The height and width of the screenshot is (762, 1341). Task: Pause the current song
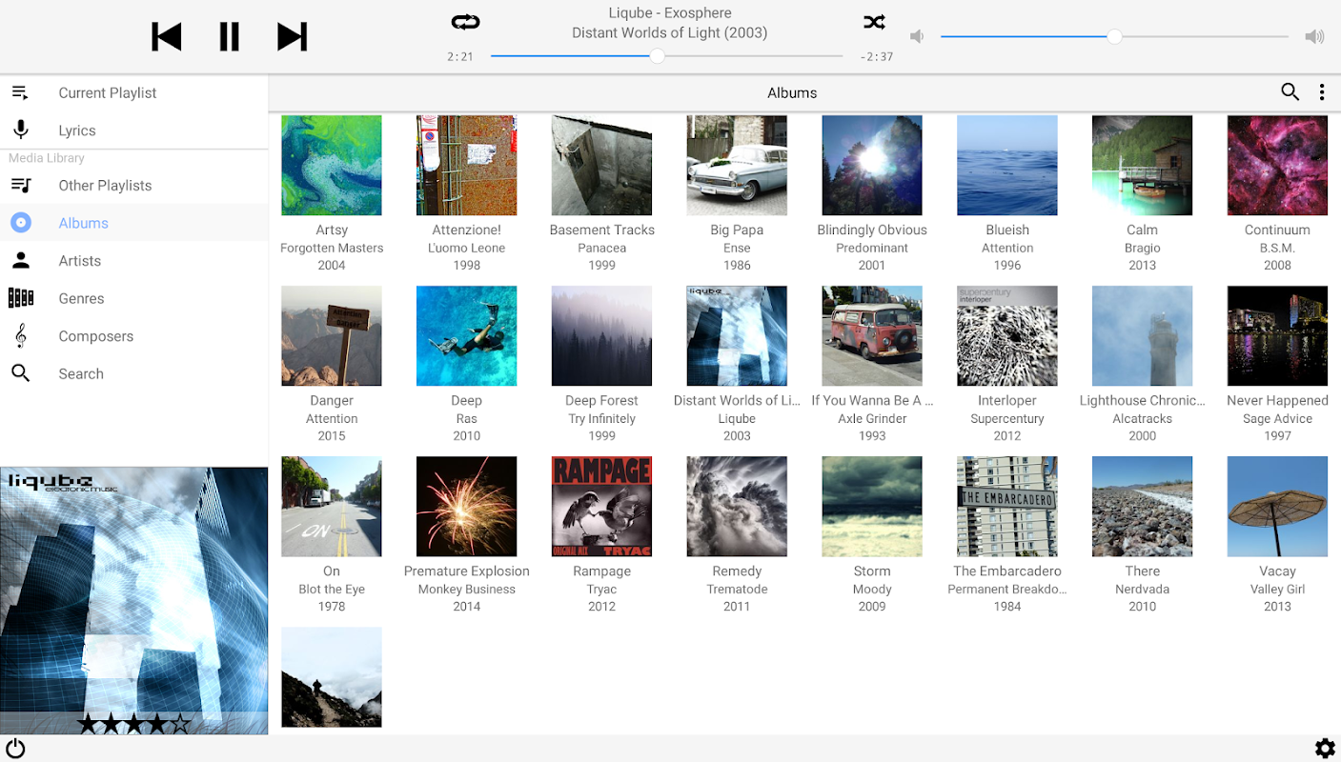229,37
